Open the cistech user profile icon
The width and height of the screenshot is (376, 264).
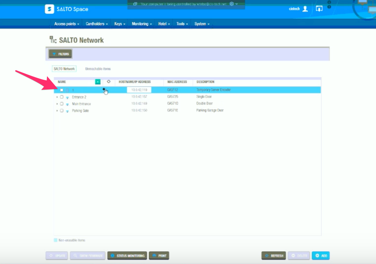coord(305,9)
